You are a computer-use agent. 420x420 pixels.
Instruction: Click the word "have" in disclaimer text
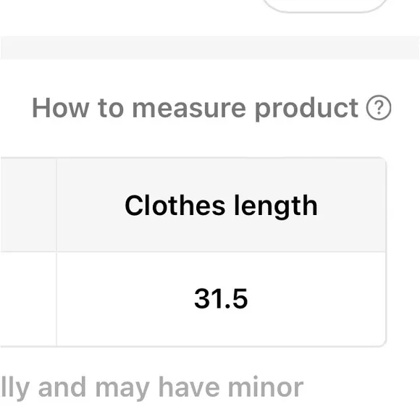[x=189, y=387]
